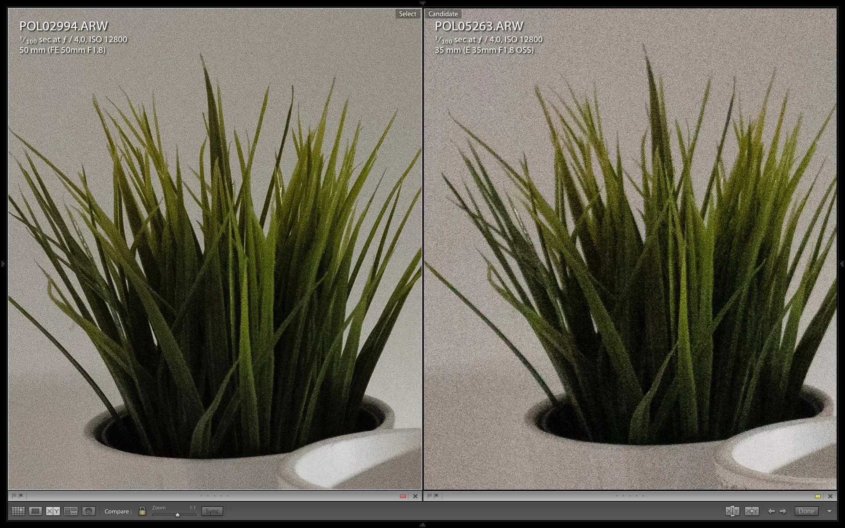The width and height of the screenshot is (845, 528).
Task: Click the red color label of Select photo
Action: coord(403,496)
